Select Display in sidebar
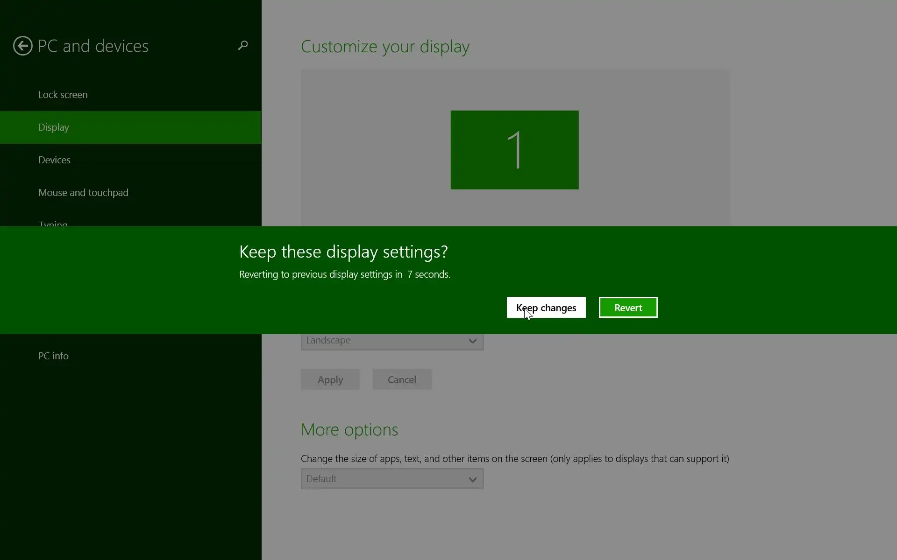 point(54,127)
